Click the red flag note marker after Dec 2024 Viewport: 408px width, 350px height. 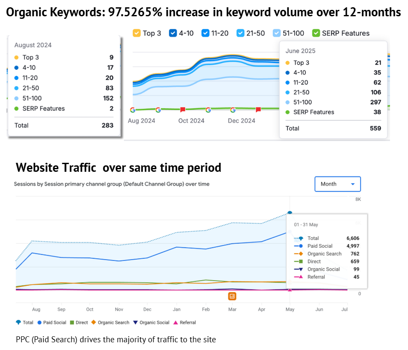click(258, 110)
